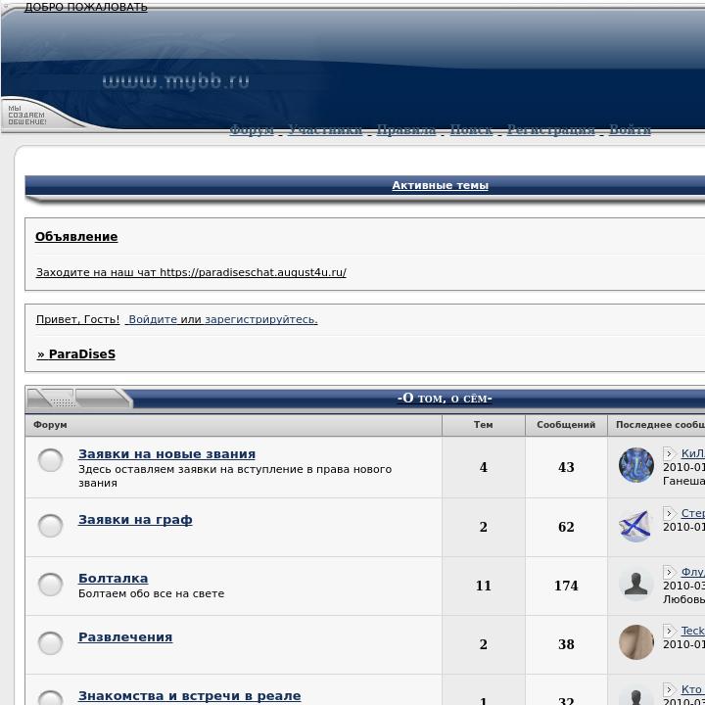This screenshot has height=705, width=705.
Task: Click last-post arrow icon in Болталка row
Action: (x=670, y=572)
